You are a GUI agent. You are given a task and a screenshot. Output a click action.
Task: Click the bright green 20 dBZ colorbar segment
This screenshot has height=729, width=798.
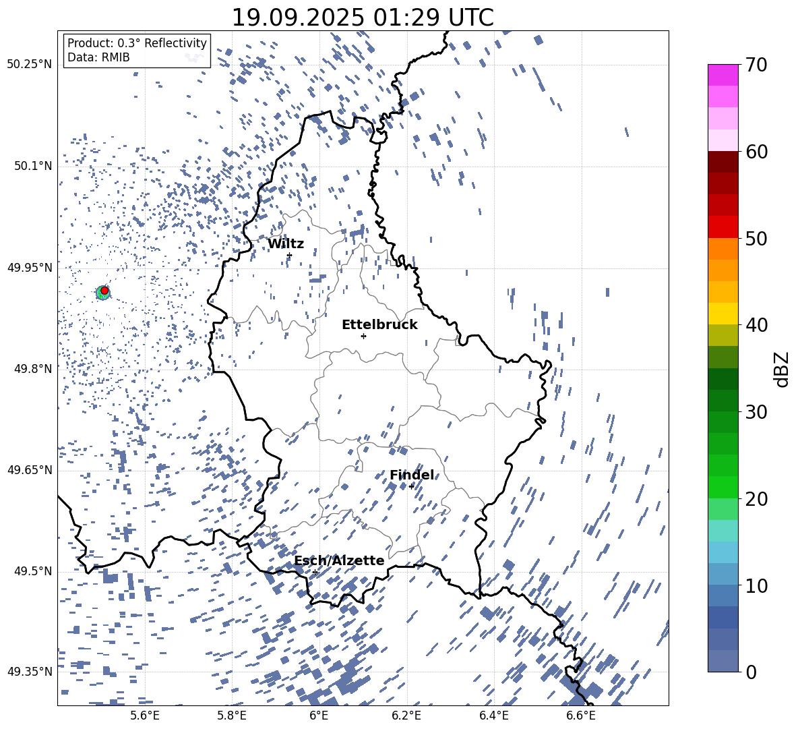[723, 487]
